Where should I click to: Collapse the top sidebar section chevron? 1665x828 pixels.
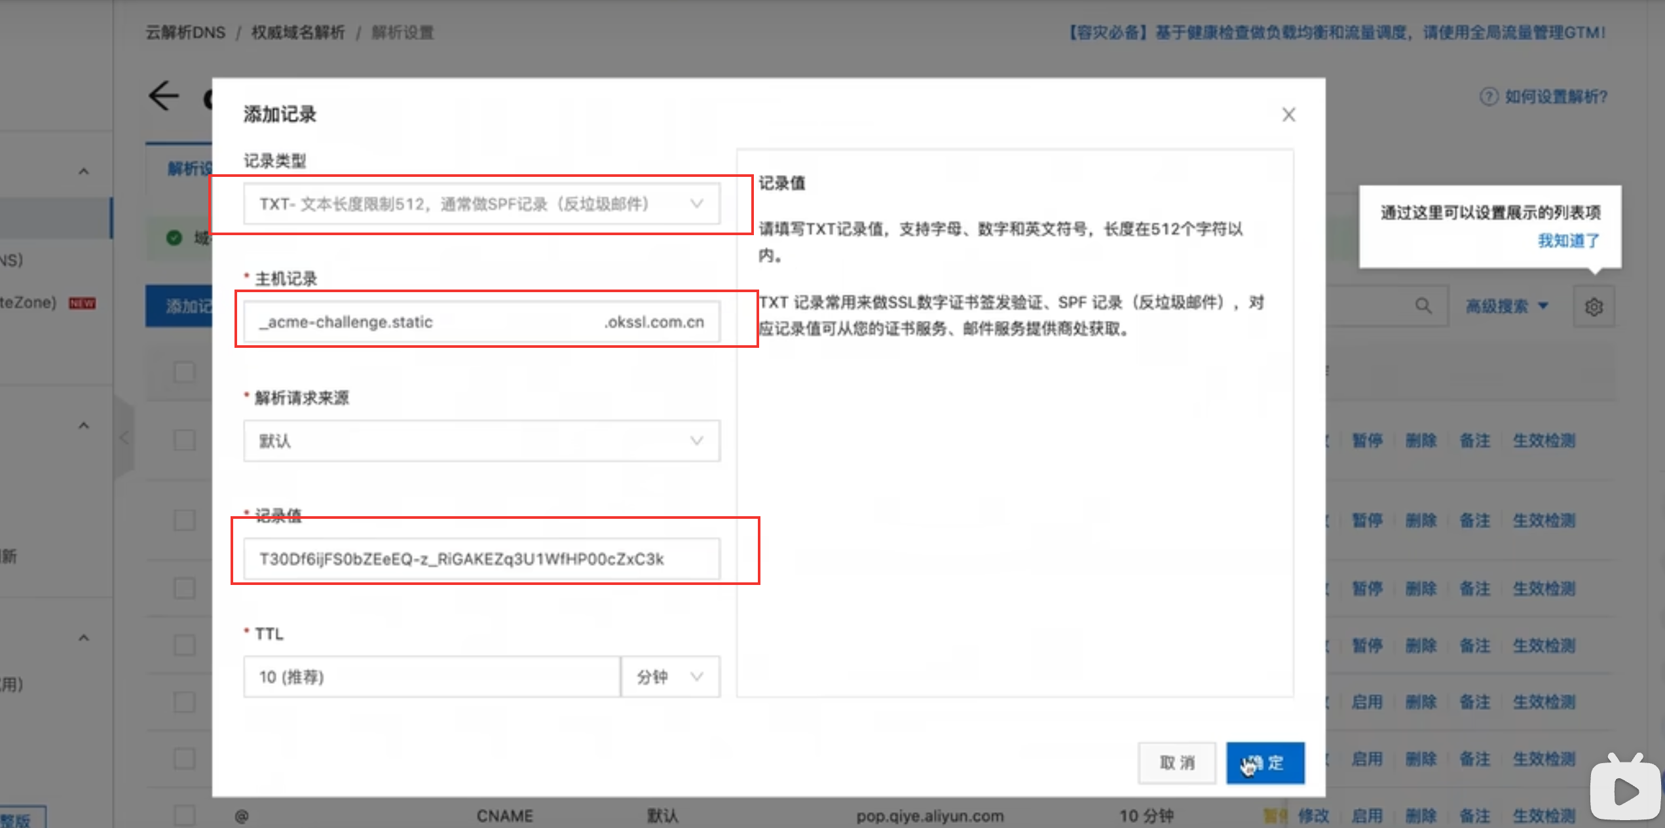pos(83,172)
